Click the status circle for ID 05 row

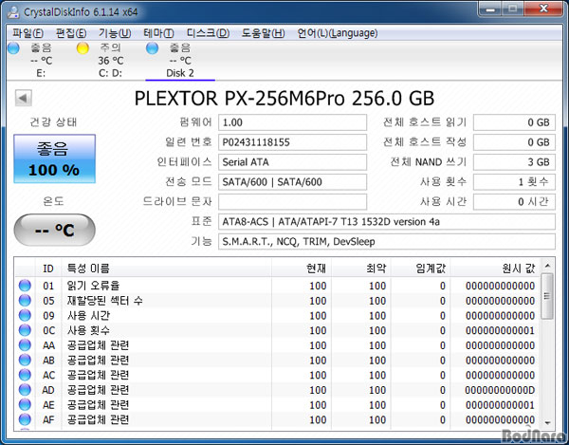coord(25,301)
